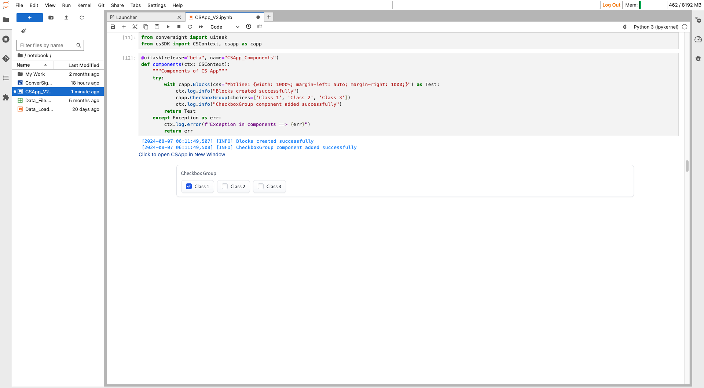Paste cell from clipboard icon
Image resolution: width=704 pixels, height=388 pixels.
pyautogui.click(x=157, y=27)
